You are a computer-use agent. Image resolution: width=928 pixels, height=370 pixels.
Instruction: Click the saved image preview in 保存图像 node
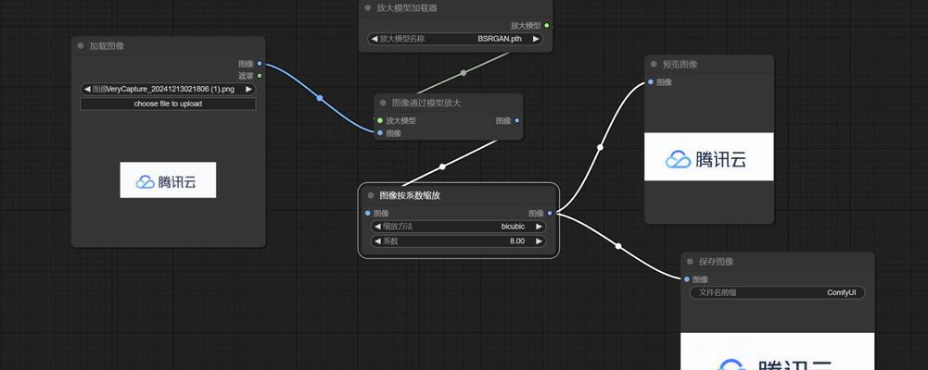coord(778,351)
